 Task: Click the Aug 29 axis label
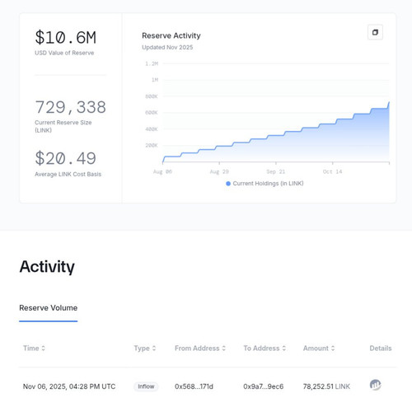pyautogui.click(x=219, y=171)
